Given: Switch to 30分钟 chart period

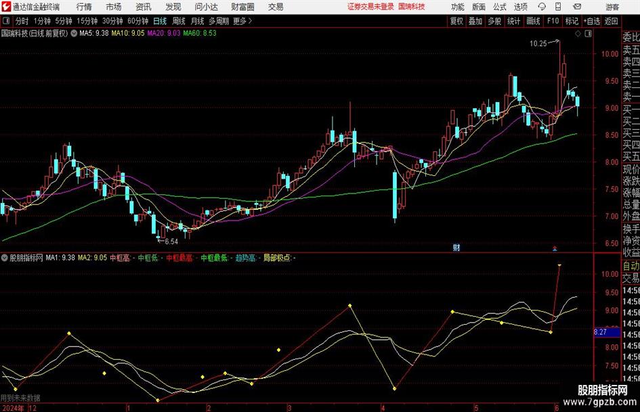Looking at the screenshot, I should [x=112, y=21].
